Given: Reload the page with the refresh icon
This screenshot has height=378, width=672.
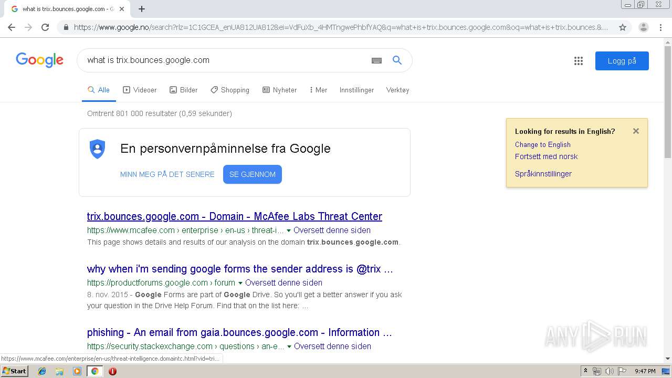Looking at the screenshot, I should click(45, 27).
